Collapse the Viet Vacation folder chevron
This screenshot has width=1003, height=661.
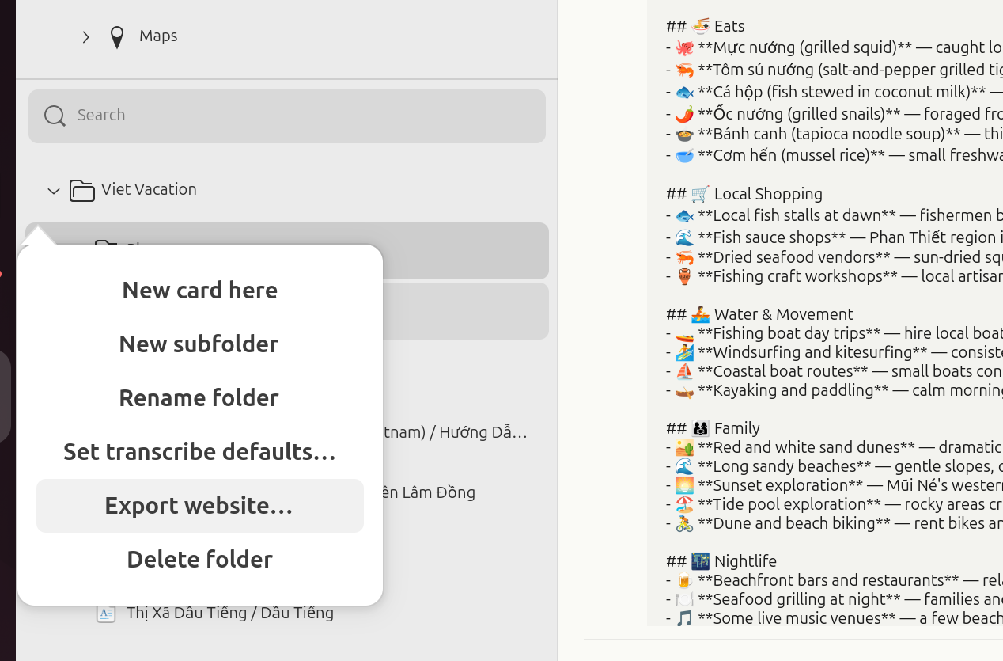(x=54, y=191)
